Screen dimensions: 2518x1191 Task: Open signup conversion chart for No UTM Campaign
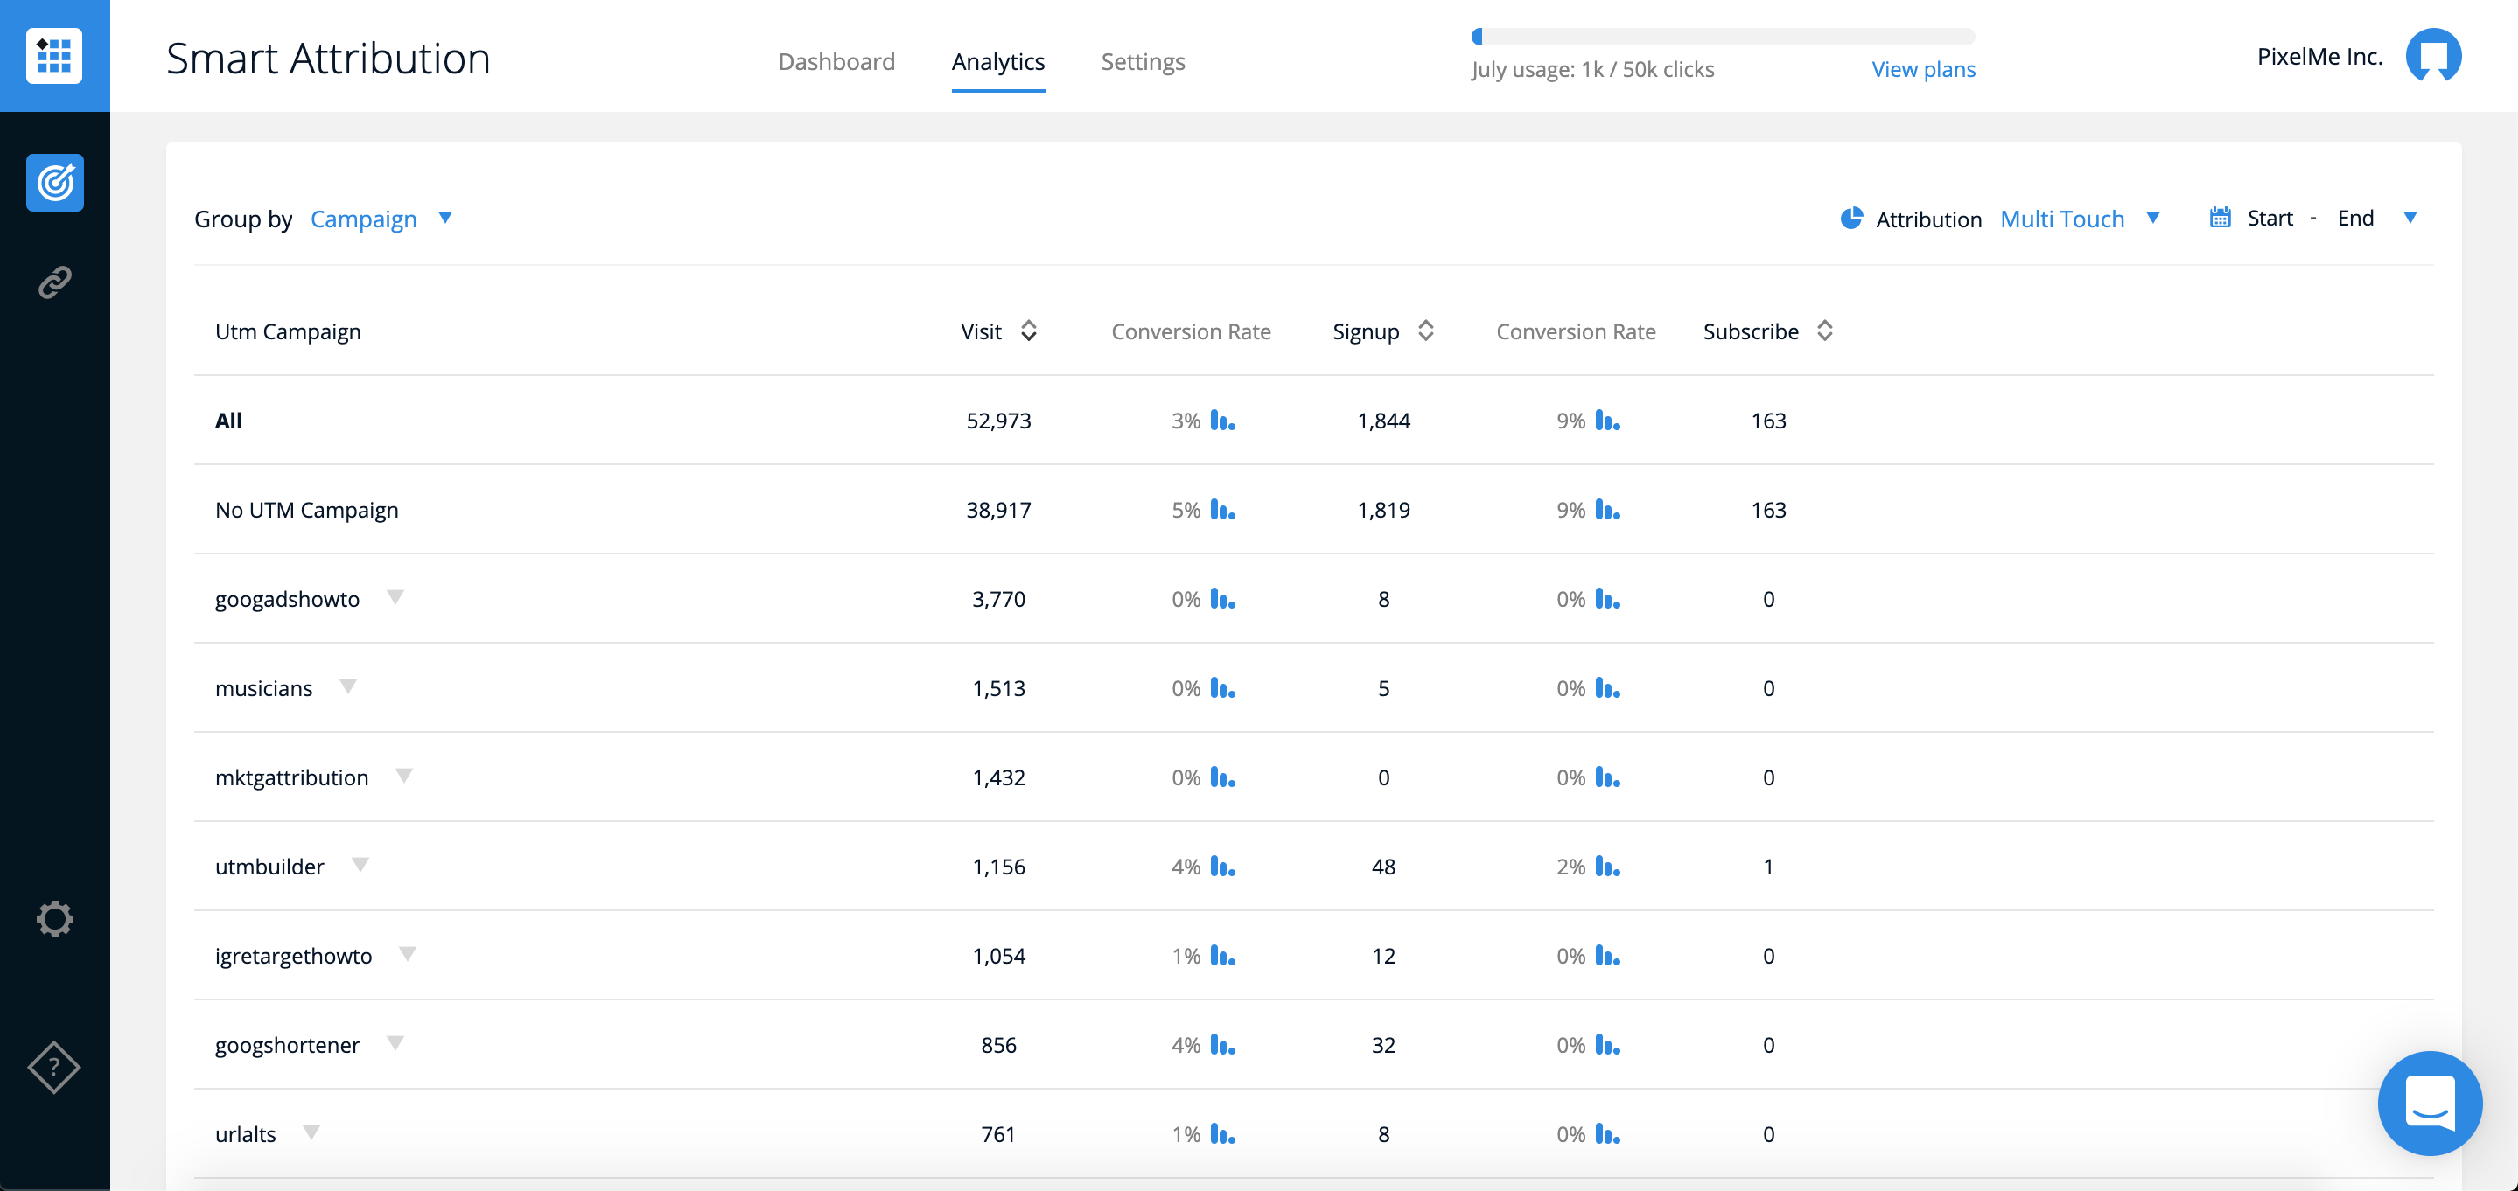[x=1608, y=509]
